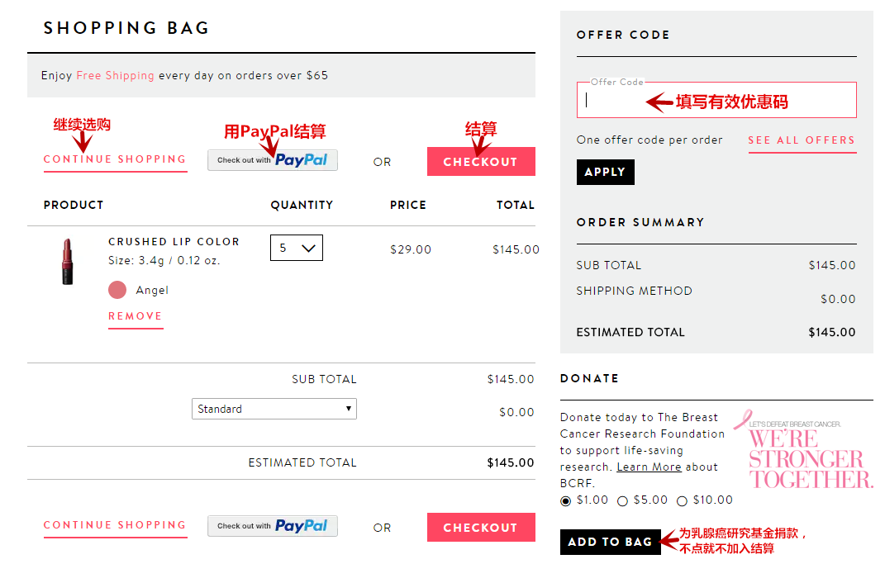Click the top red CHECKOUT button

481,161
